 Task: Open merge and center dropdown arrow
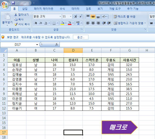[x=145, y=23]
